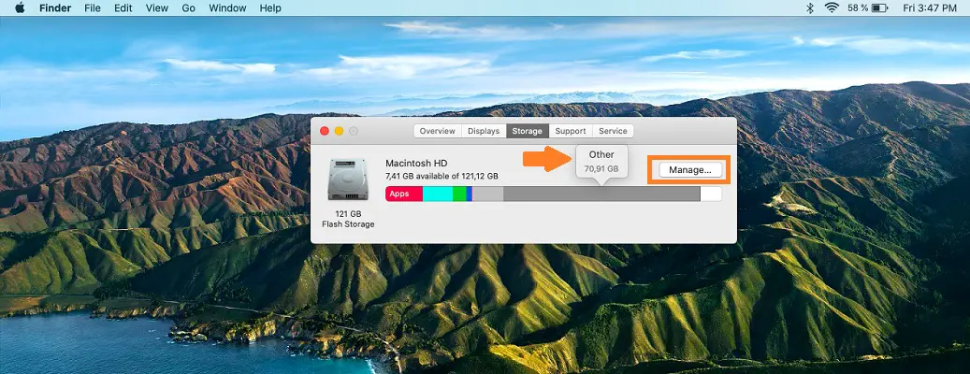Switch to the Displays tab
970x374 pixels.
tap(484, 131)
